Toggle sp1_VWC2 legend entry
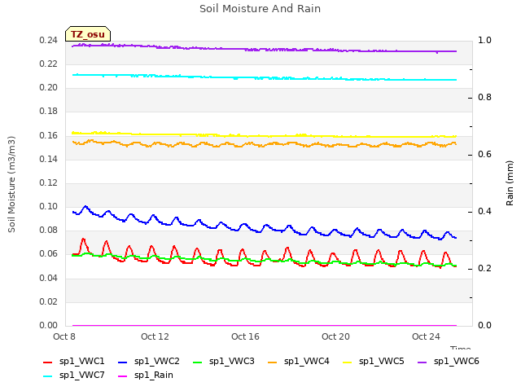This screenshot has width=521, height=391. (x=149, y=362)
